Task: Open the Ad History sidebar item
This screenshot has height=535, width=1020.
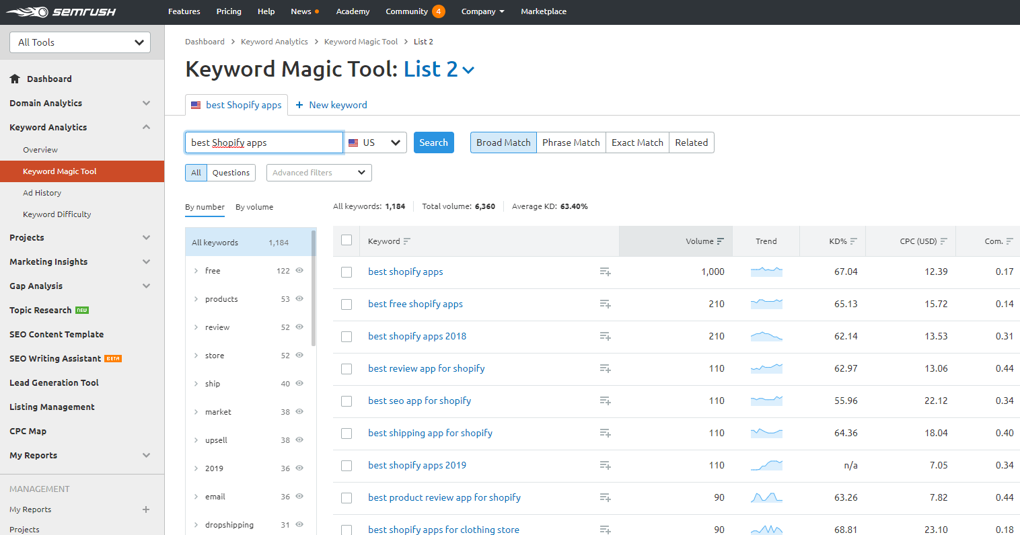Action: click(x=42, y=193)
